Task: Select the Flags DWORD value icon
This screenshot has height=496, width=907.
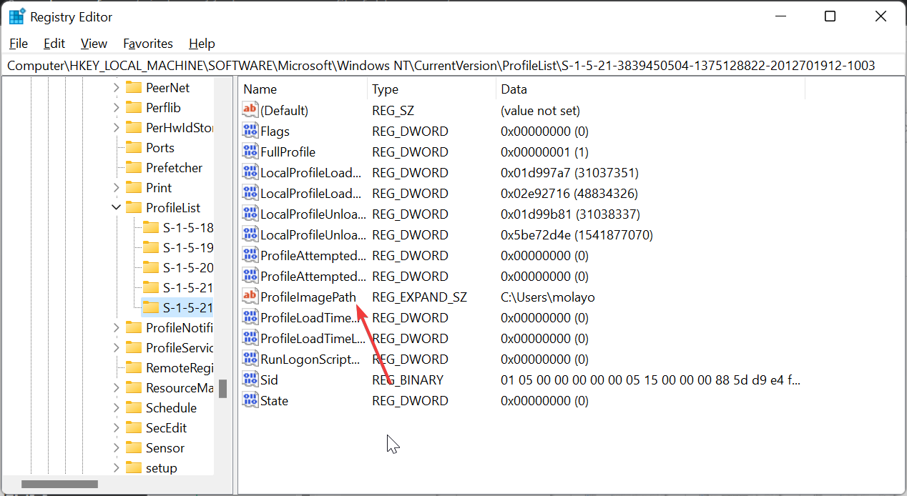Action: click(x=250, y=131)
